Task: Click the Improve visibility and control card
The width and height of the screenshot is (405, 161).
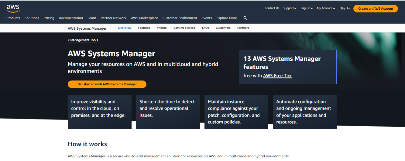Action: click(100, 112)
